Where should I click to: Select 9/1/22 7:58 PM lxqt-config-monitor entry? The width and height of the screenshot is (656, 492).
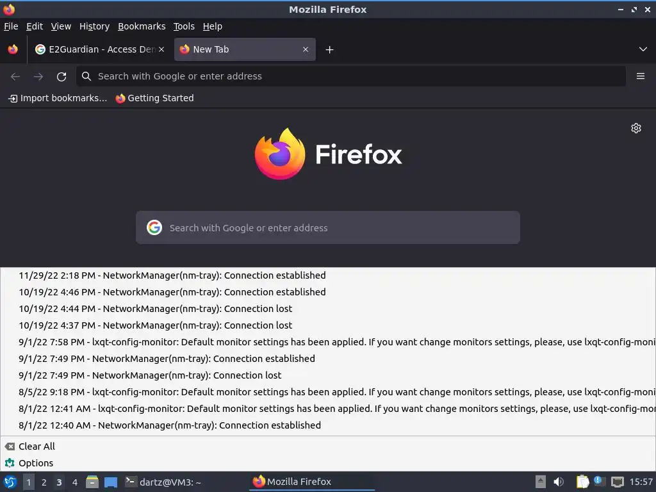pyautogui.click(x=328, y=342)
